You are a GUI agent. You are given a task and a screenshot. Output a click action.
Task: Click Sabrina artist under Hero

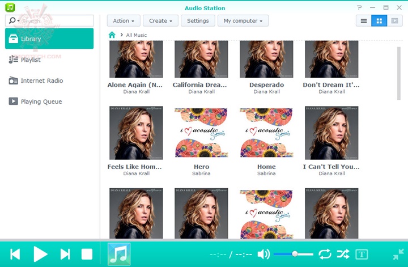pos(201,173)
